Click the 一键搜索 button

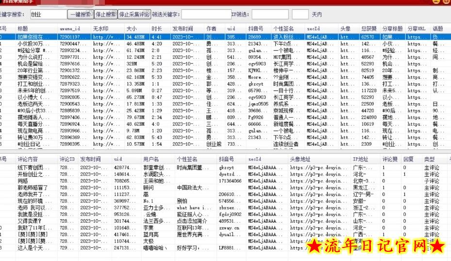[81, 15]
